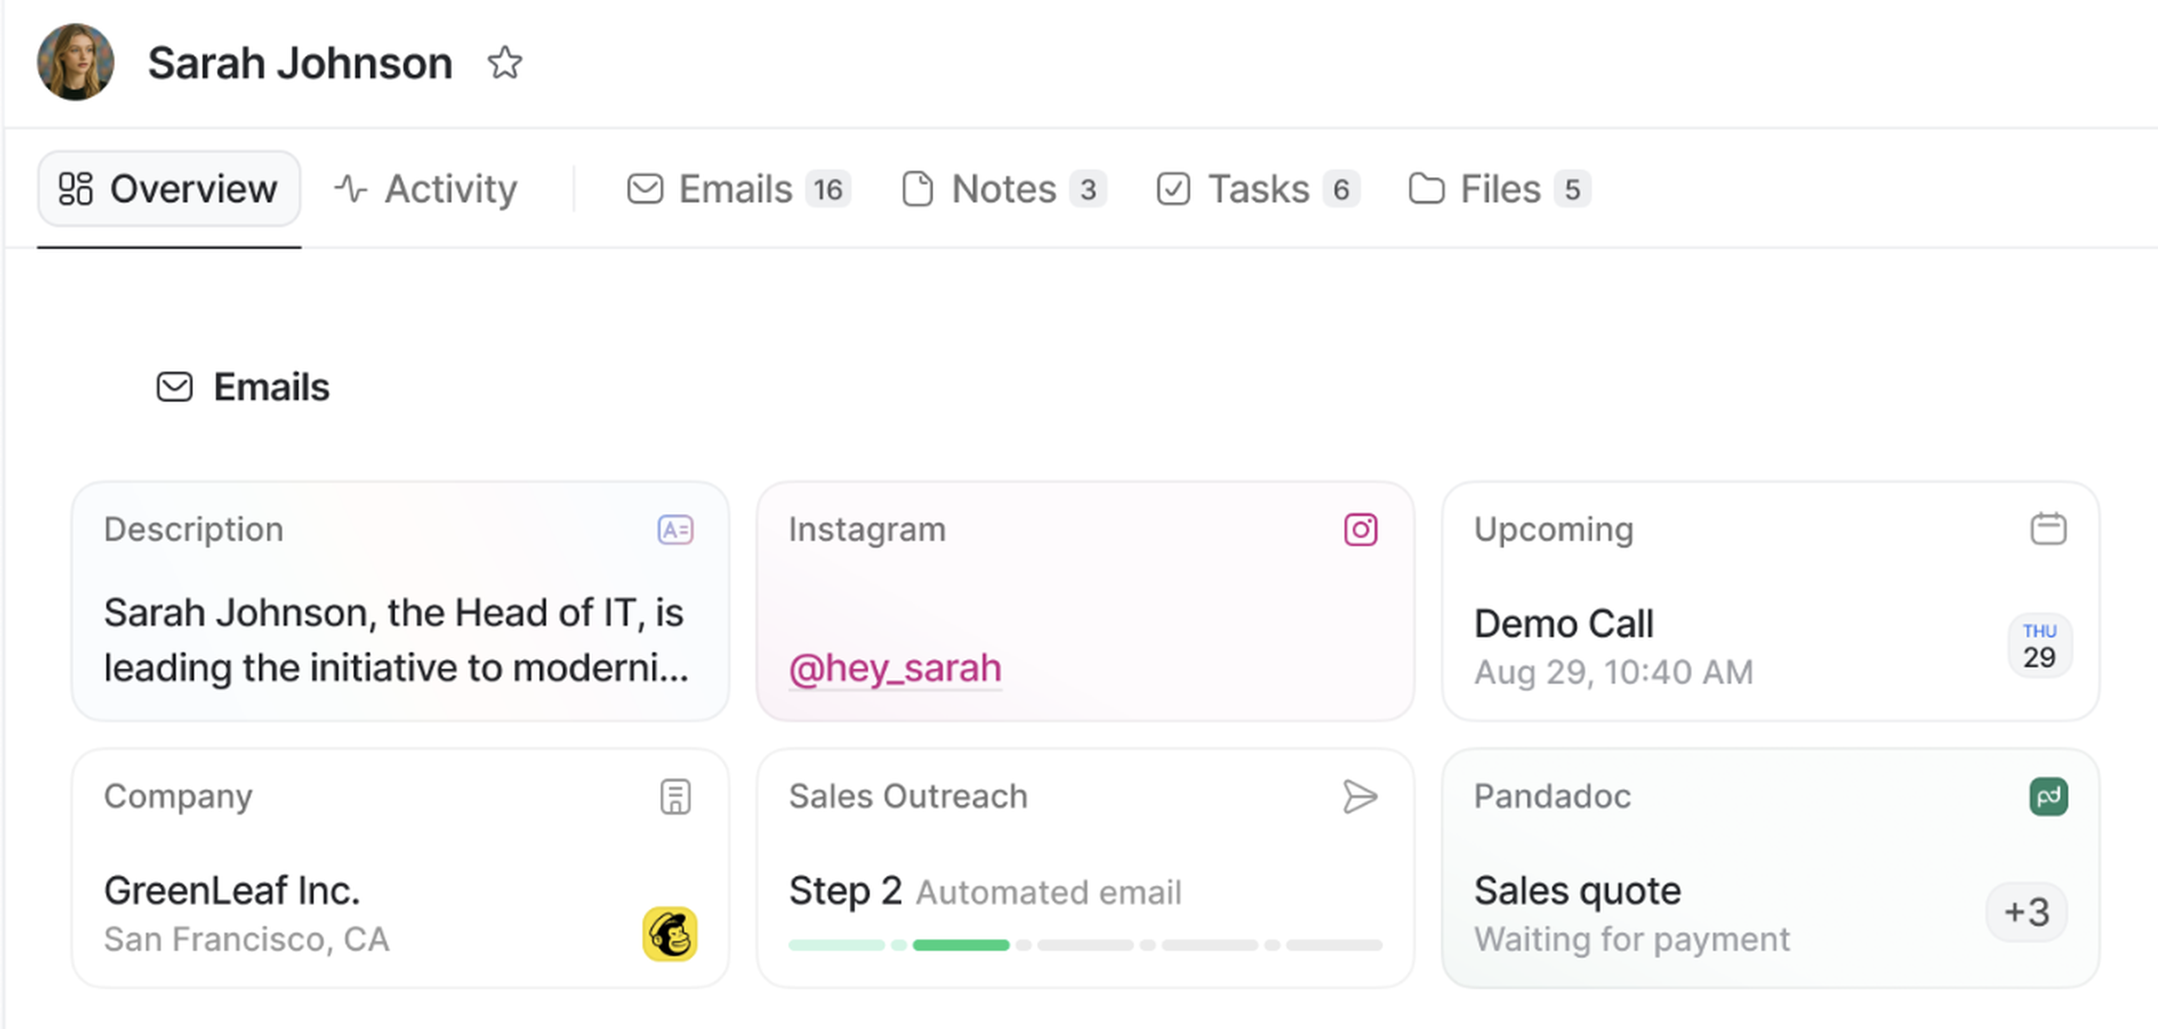Screen dimensions: 2158x1029
Task: Click the THU 29 date badge
Action: 2039,645
